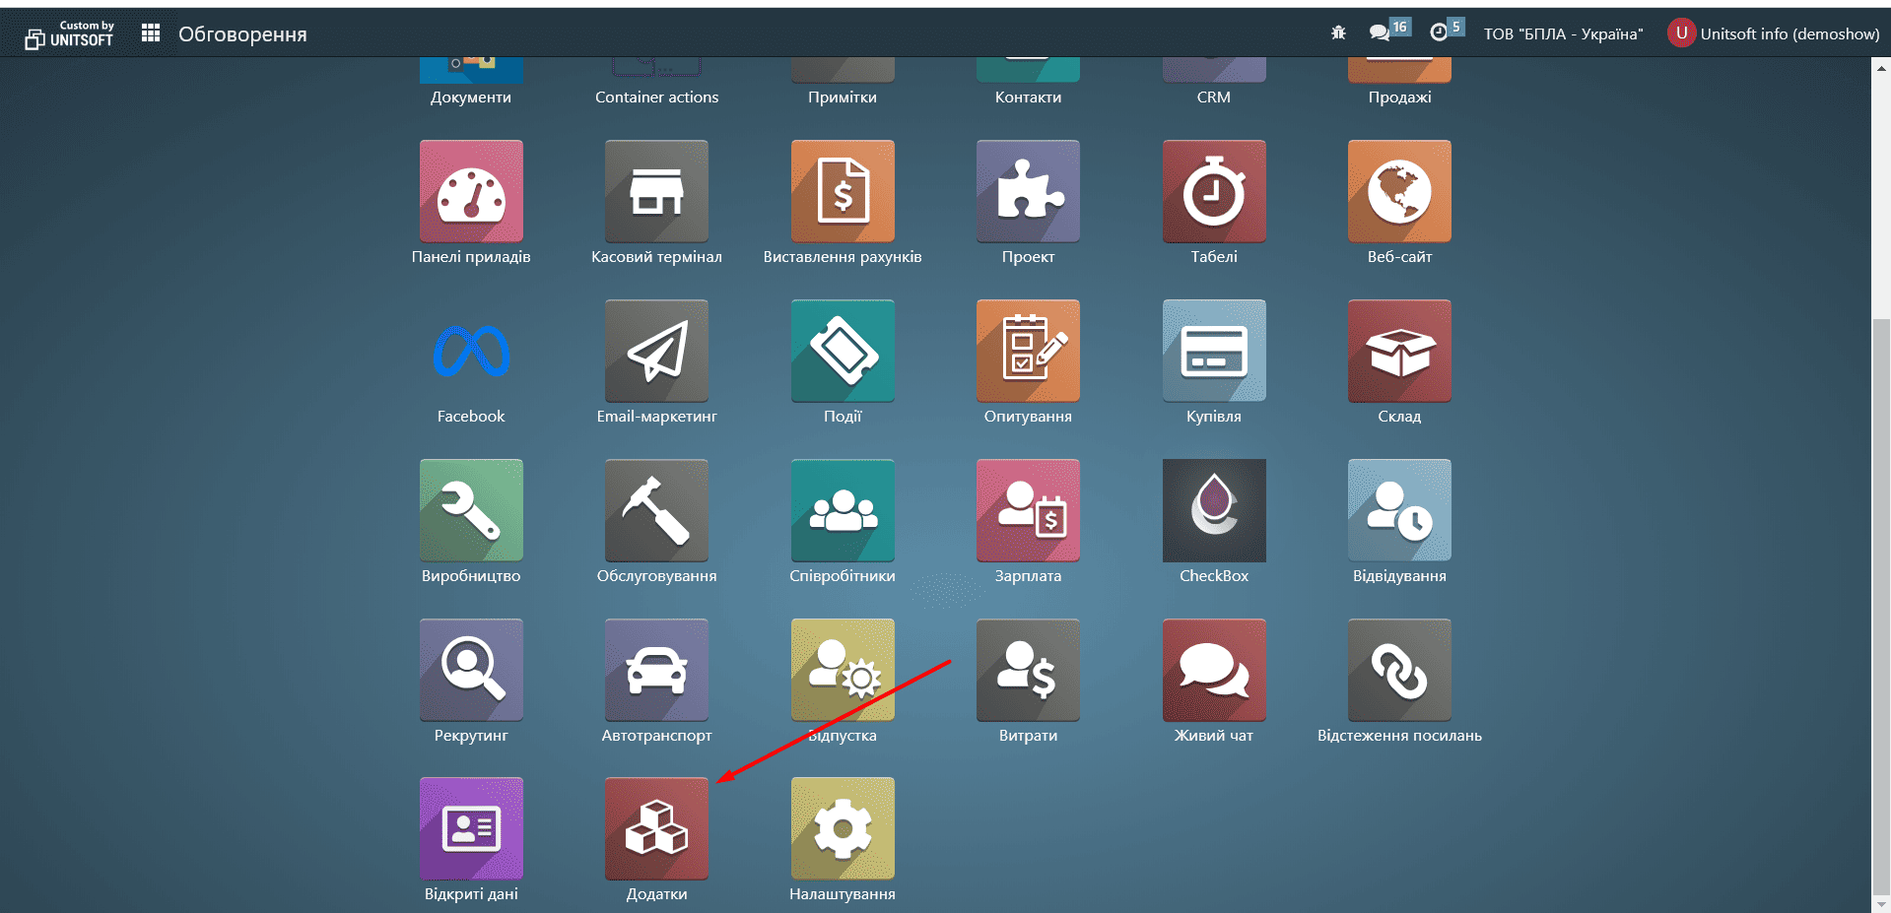Open the Facebook integration app
The height and width of the screenshot is (913, 1891).
coord(471,351)
